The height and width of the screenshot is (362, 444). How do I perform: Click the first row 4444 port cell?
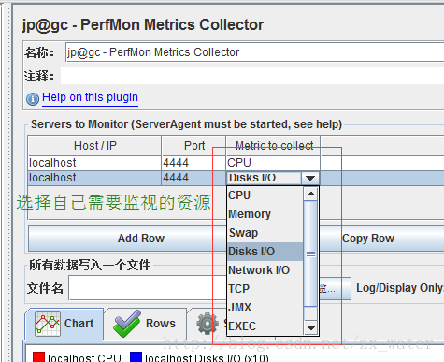[193, 163]
